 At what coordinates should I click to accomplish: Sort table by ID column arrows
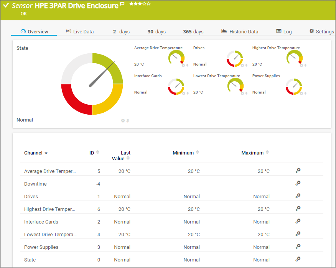point(97,153)
